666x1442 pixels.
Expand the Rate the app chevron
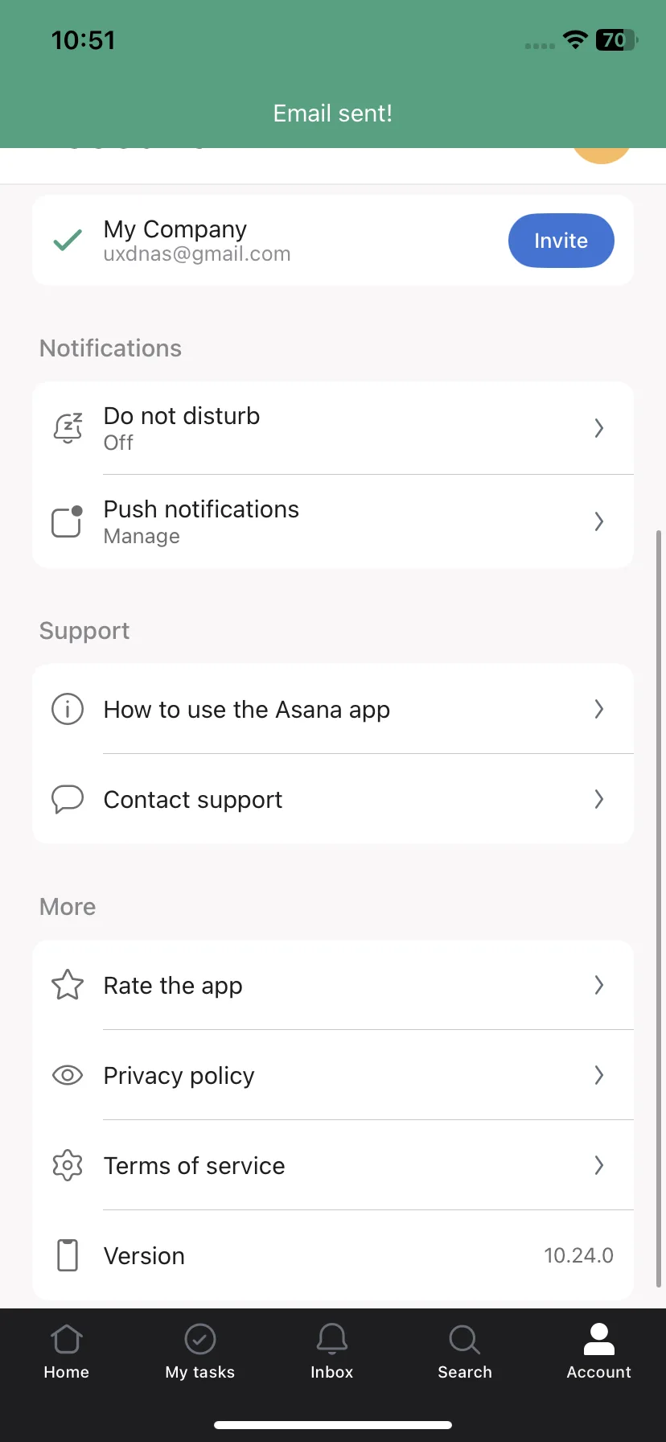pyautogui.click(x=598, y=985)
